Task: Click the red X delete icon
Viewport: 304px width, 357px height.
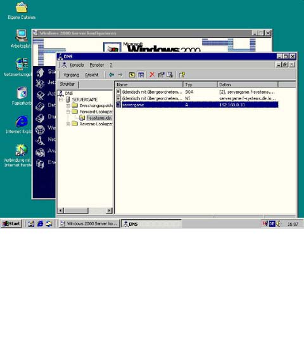Action: point(152,75)
